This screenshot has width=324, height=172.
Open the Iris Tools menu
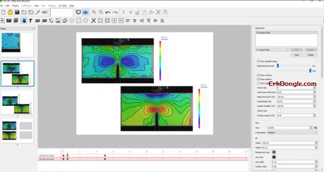click(x=62, y=5)
